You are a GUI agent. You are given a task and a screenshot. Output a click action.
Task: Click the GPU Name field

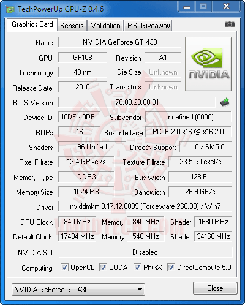click(119, 42)
